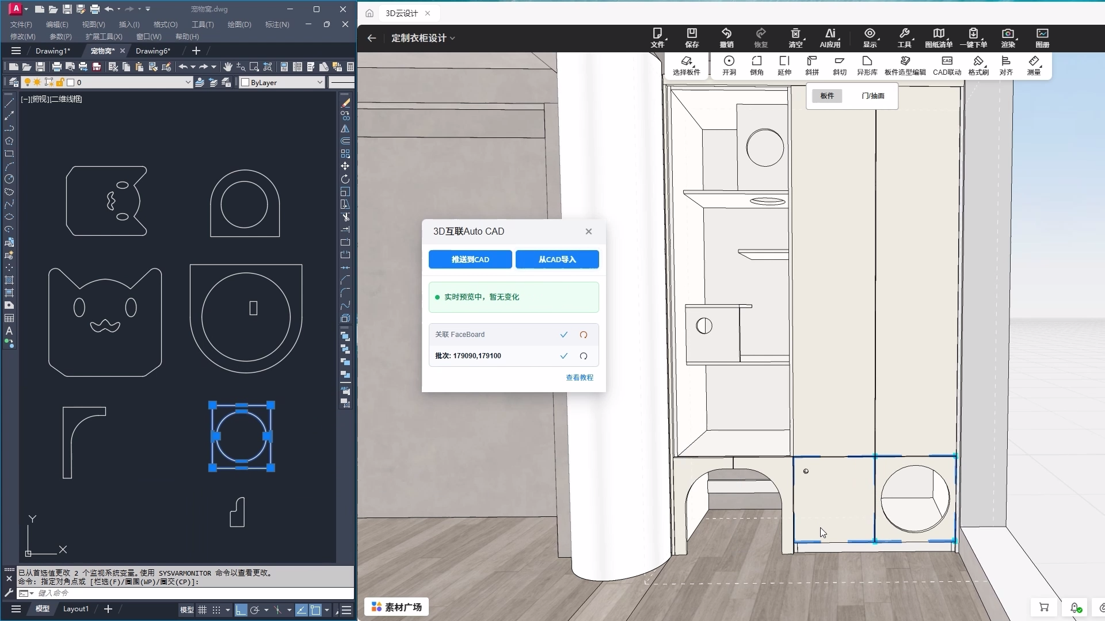Select the 开洞 hole-cutting tool
1105x621 pixels.
click(x=729, y=66)
